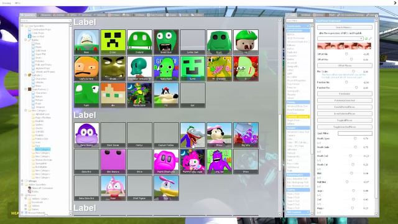Image resolution: width=398 pixels, height=224 pixels.
Task: Select the yellow highlighted tool in tool list
Action: tap(298, 116)
